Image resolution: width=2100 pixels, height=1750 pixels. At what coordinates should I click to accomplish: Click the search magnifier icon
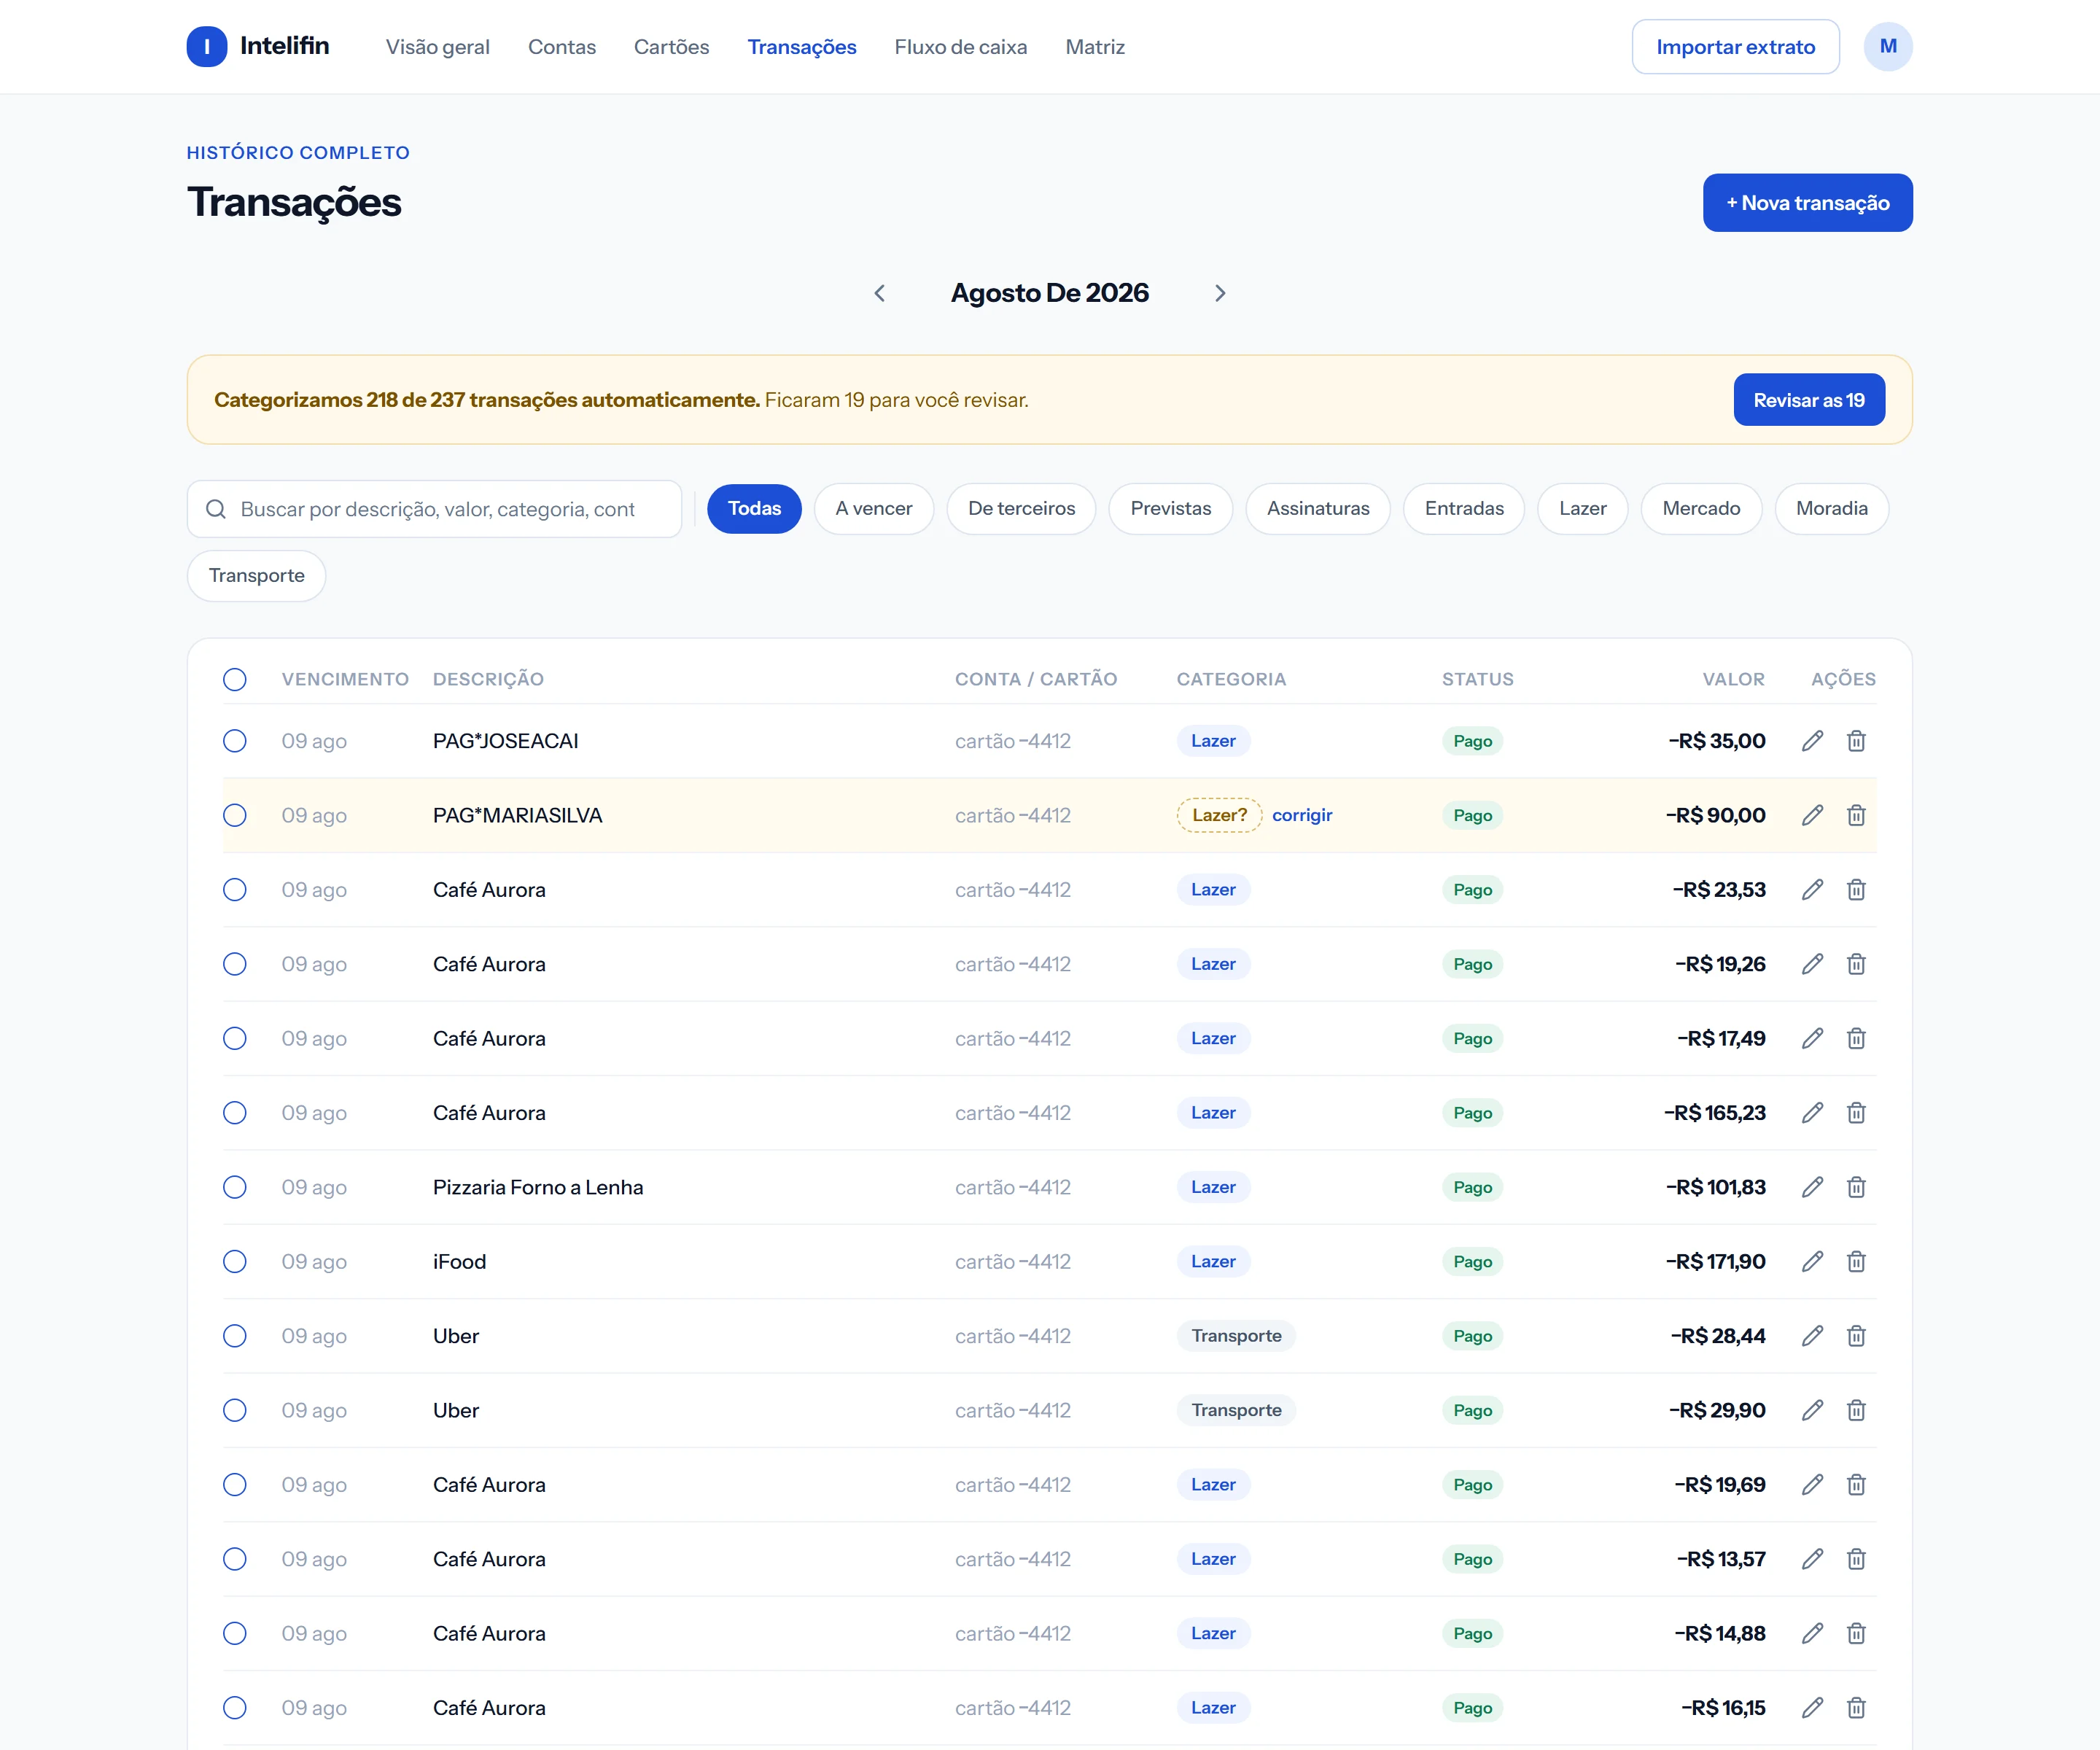click(x=216, y=509)
